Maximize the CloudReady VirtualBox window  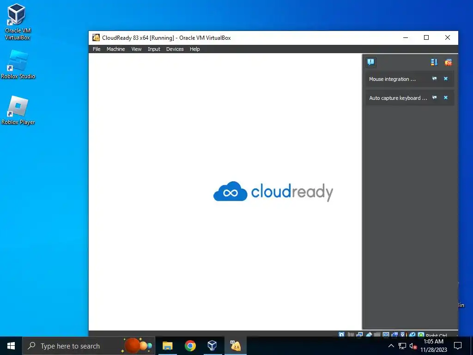426,38
